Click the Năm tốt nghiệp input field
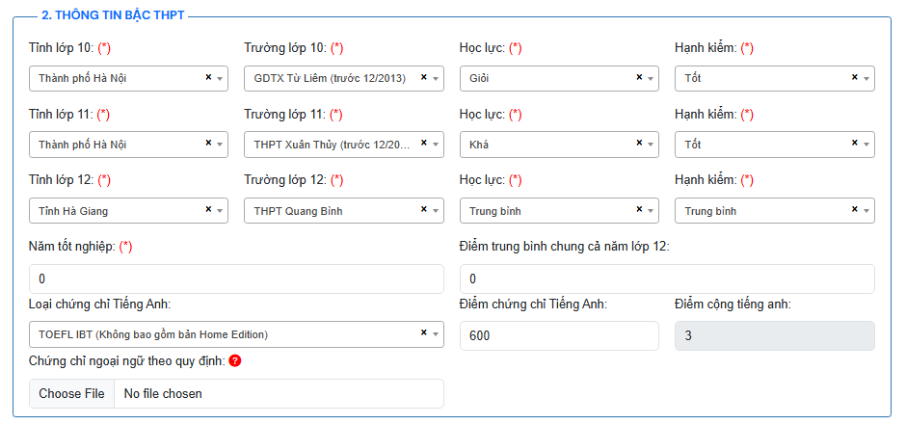The width and height of the screenshot is (906, 424). [x=236, y=279]
